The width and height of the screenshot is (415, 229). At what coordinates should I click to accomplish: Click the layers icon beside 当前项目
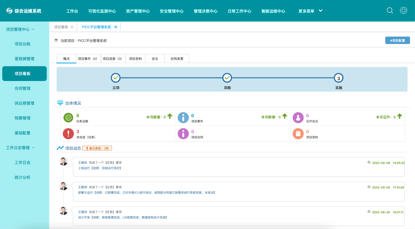tap(56, 40)
